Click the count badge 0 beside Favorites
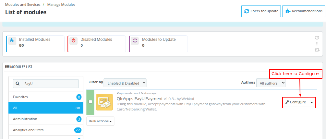326x139 pixels. click(x=79, y=97)
